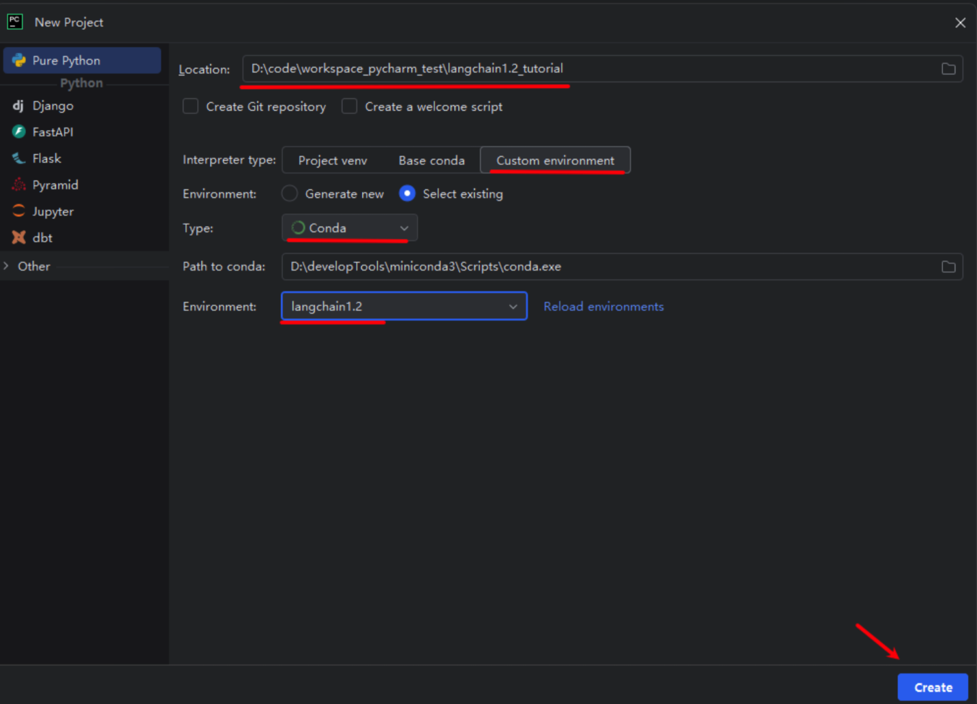This screenshot has width=977, height=704.
Task: Click the Reload environments link
Action: (x=603, y=307)
